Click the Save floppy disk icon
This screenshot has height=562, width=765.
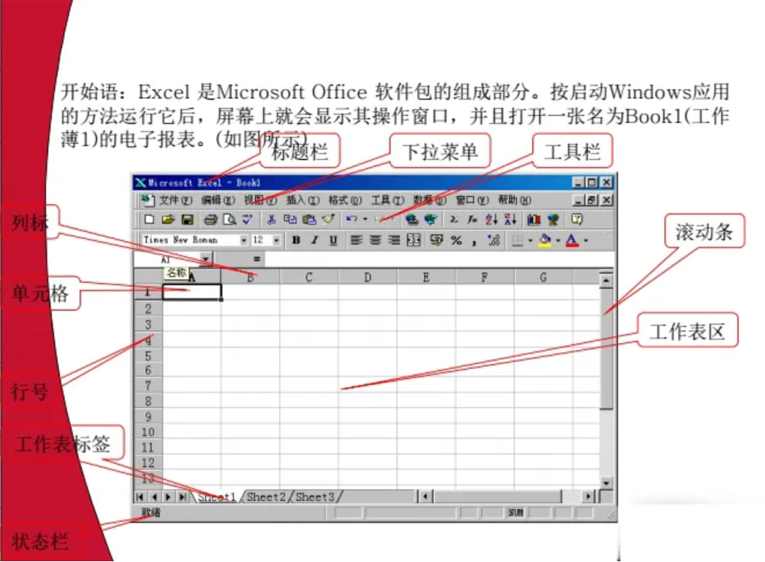(187, 220)
